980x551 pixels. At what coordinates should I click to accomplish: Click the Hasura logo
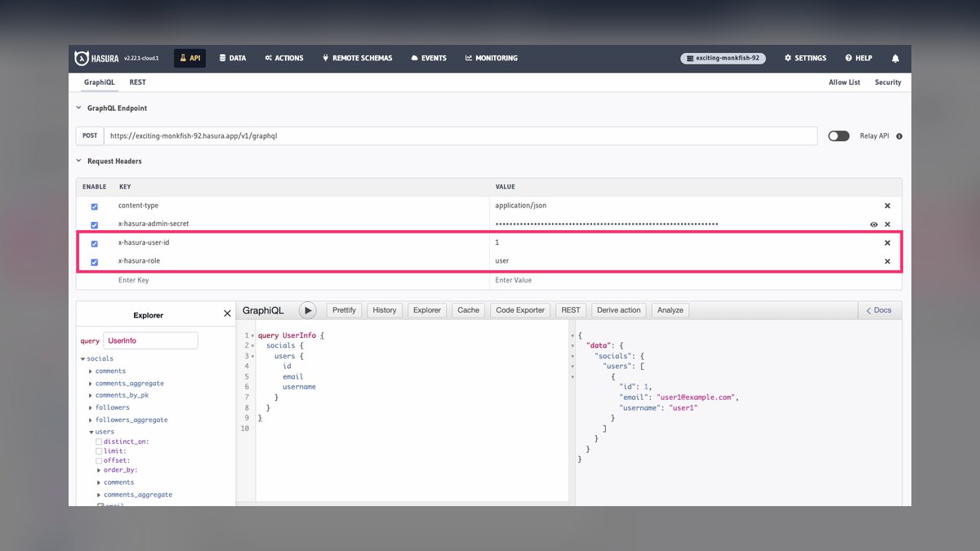[96, 58]
